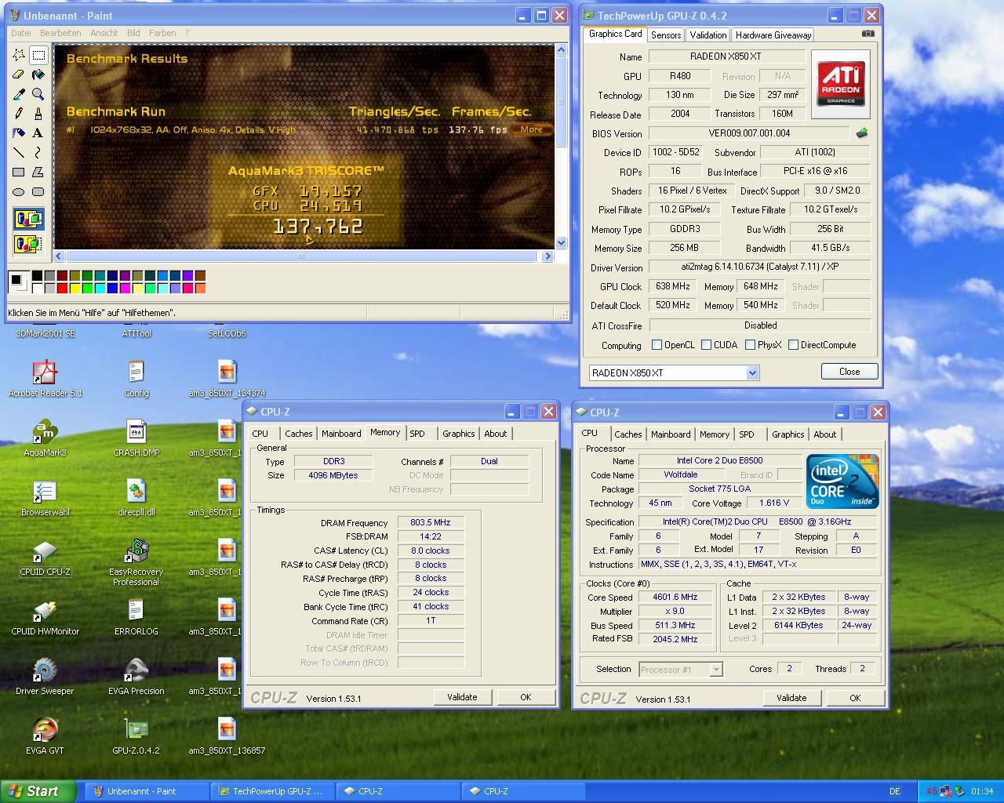Screen dimensions: 1004x803
Task: Choose the Polygon shape tool
Action: tap(38, 173)
